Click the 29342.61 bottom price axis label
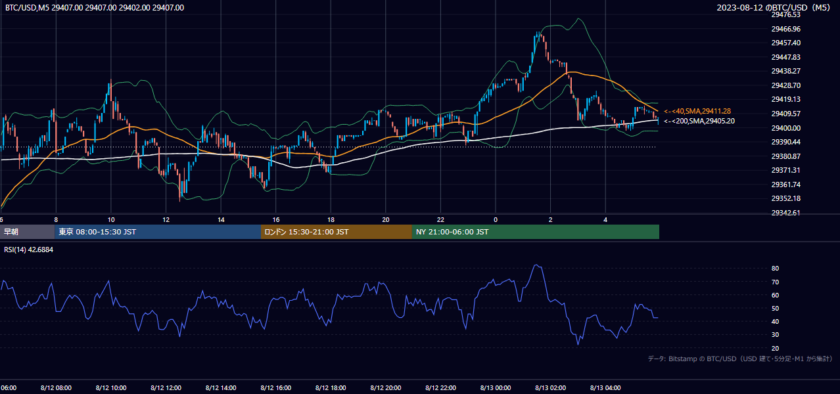 [x=785, y=213]
